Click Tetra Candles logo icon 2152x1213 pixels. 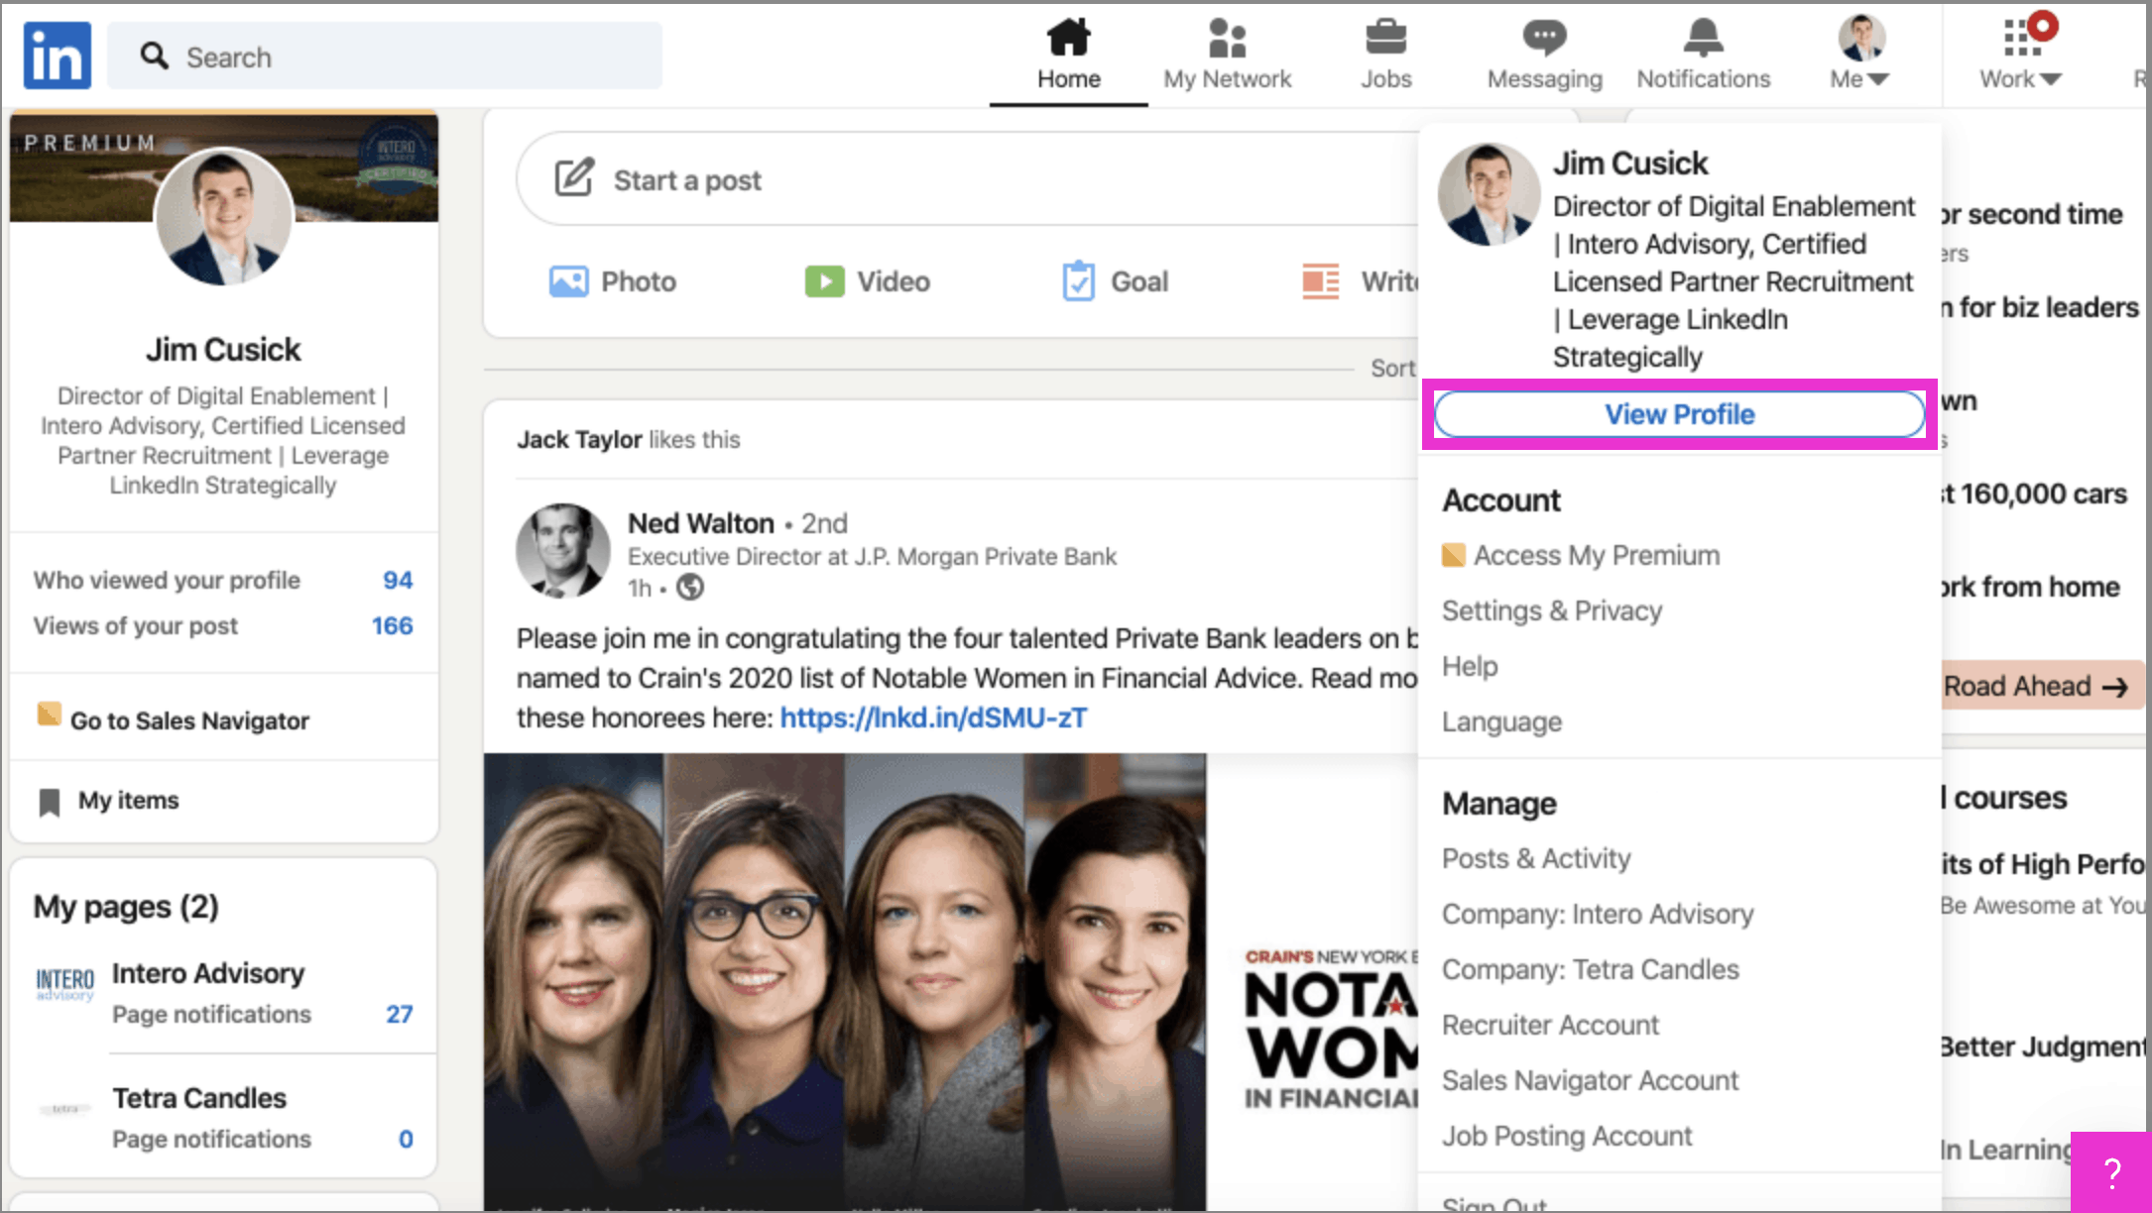point(64,1109)
